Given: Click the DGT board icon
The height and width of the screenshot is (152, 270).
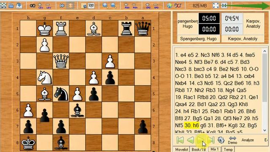Looking at the screenshot, I should coord(178,5).
